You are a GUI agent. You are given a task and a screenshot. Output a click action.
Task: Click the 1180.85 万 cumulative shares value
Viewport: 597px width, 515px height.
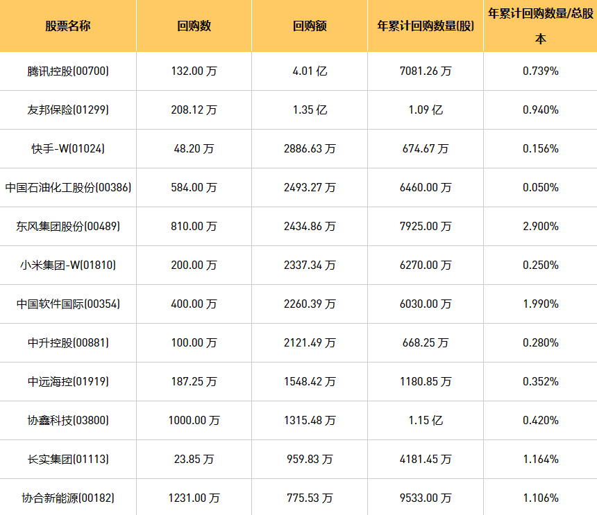[x=426, y=381]
